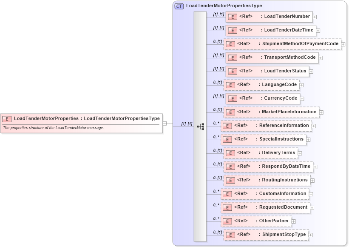Click the E icon of MarketPlaceInformation
This screenshot has height=247, width=349.
pos(230,112)
